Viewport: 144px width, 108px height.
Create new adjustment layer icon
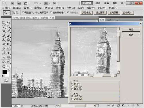[x=123, y=105]
